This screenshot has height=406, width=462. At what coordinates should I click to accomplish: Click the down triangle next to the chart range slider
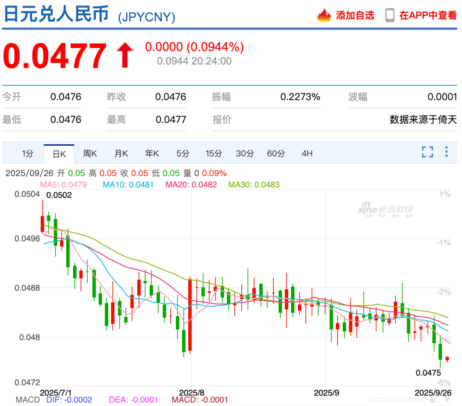click(x=447, y=400)
